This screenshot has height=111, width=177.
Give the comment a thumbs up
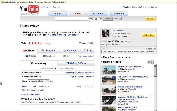[x=92, y=87]
